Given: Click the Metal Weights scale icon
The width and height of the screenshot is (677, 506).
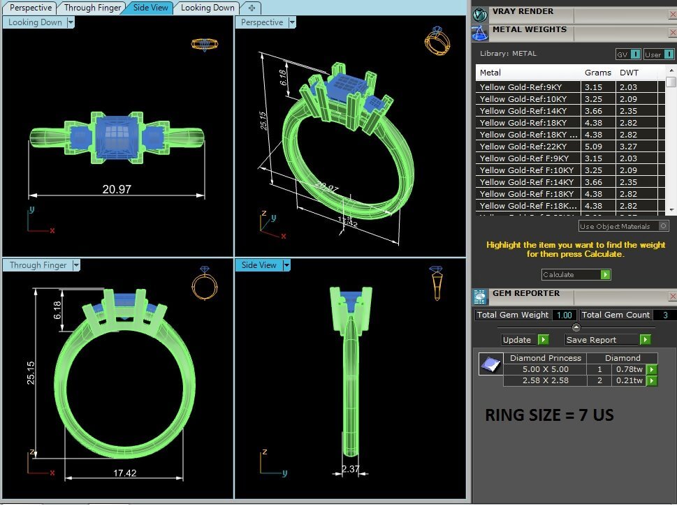Looking at the screenshot, I should click(480, 33).
